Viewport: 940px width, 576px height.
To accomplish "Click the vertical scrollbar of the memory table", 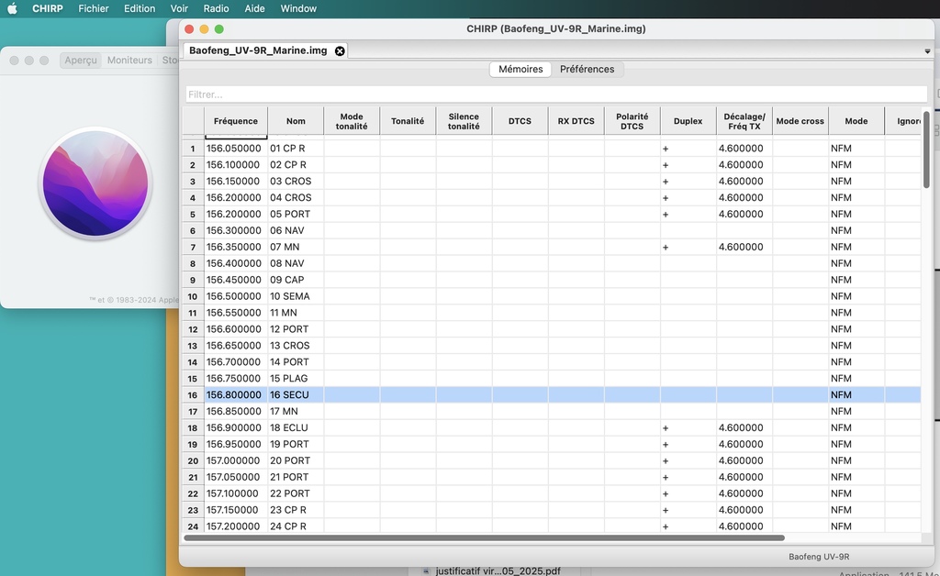I will coord(926,150).
